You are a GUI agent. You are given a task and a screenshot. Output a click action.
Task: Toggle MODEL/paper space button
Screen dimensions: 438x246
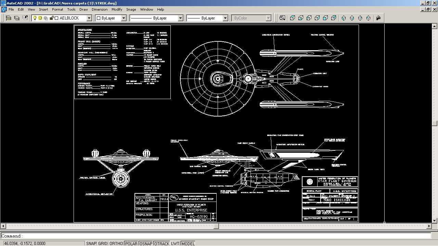[x=188, y=244]
